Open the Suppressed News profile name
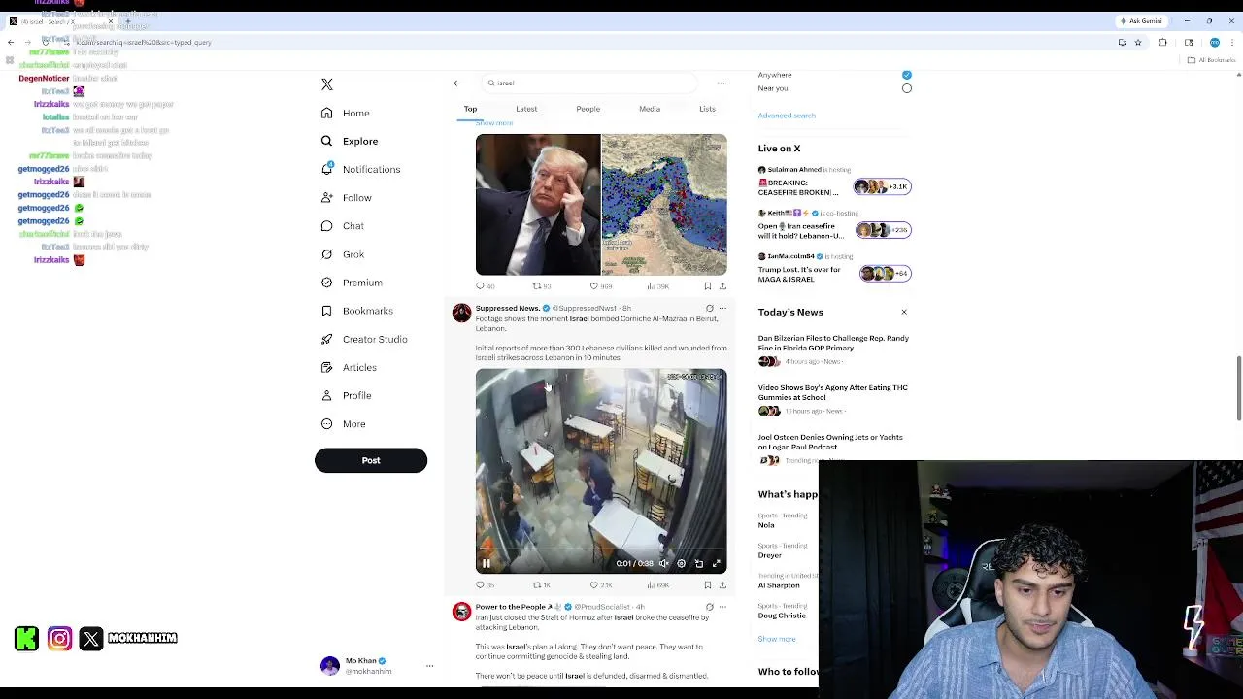The image size is (1243, 699). 507,309
